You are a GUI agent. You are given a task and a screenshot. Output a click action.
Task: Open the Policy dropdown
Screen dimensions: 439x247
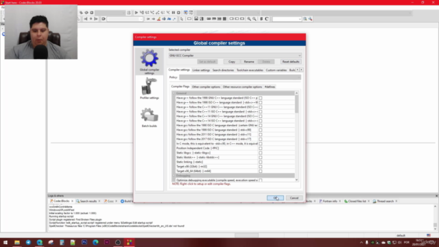click(x=240, y=78)
